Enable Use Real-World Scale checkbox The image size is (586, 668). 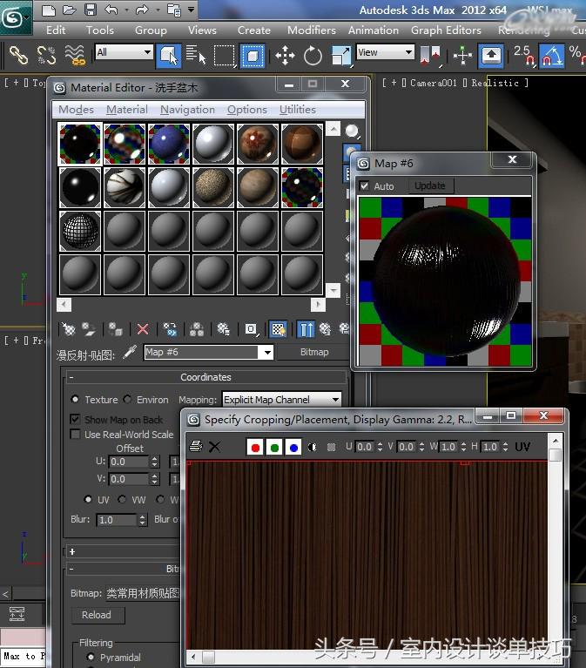[75, 434]
